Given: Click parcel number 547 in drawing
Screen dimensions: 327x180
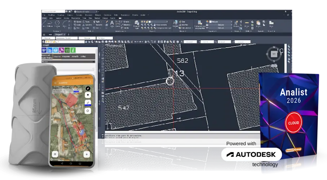Looking at the screenshot, I should pos(124,108).
